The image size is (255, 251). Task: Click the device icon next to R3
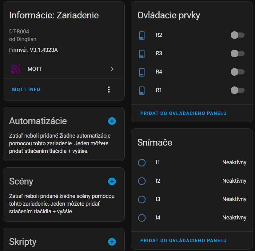(142, 54)
